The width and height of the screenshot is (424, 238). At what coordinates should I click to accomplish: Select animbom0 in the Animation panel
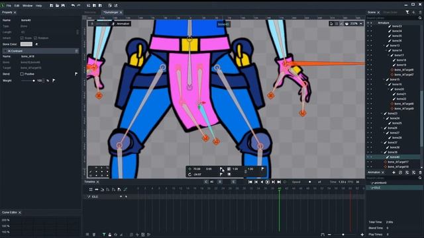click(x=380, y=183)
